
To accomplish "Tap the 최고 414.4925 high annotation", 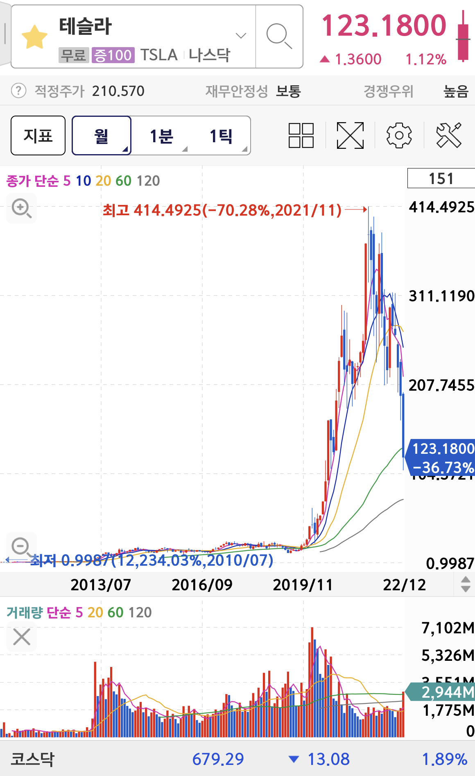I will [222, 210].
